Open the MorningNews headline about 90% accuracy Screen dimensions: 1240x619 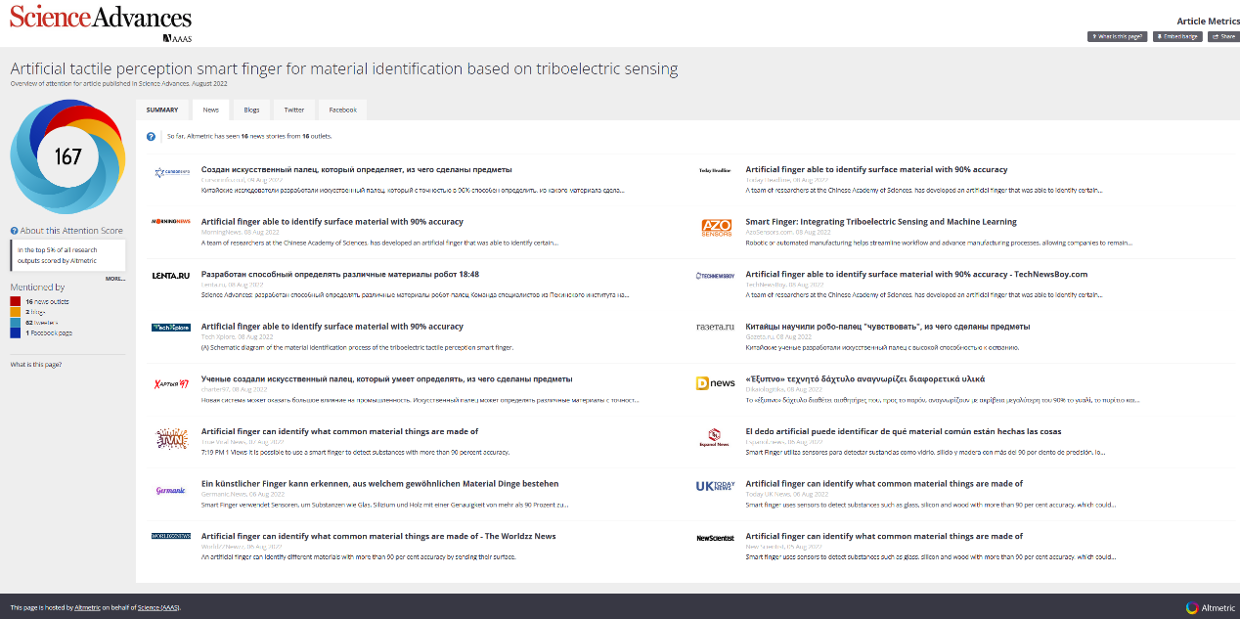pyautogui.click(x=332, y=222)
